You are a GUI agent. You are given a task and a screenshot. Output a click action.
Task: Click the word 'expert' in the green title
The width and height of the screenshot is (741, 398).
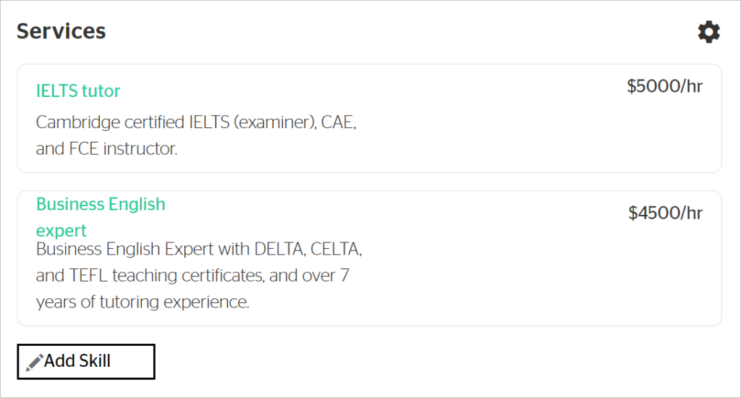[x=62, y=231]
